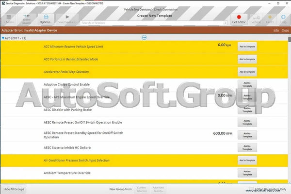291x194 pixels.
Task: Click Vehicle Not Detected - Check Connection status
Action: pos(151,10)
